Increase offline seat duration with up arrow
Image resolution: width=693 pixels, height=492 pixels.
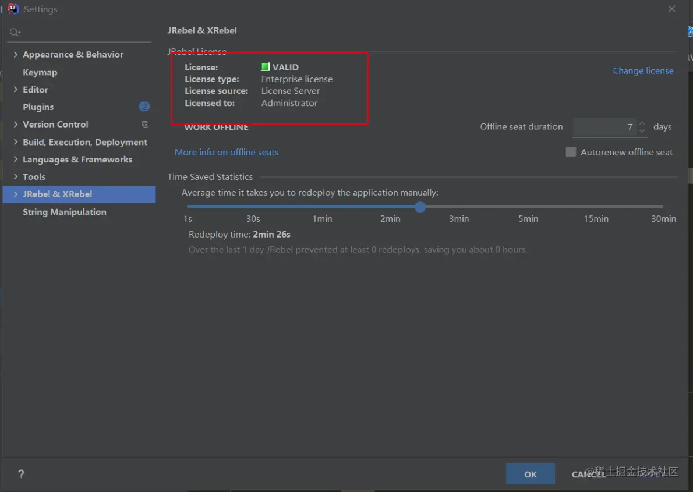[642, 123]
